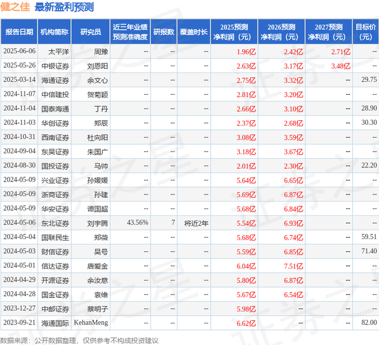The image size is (379, 345).
Task: Select target price 29.75
Action: pos(369,80)
